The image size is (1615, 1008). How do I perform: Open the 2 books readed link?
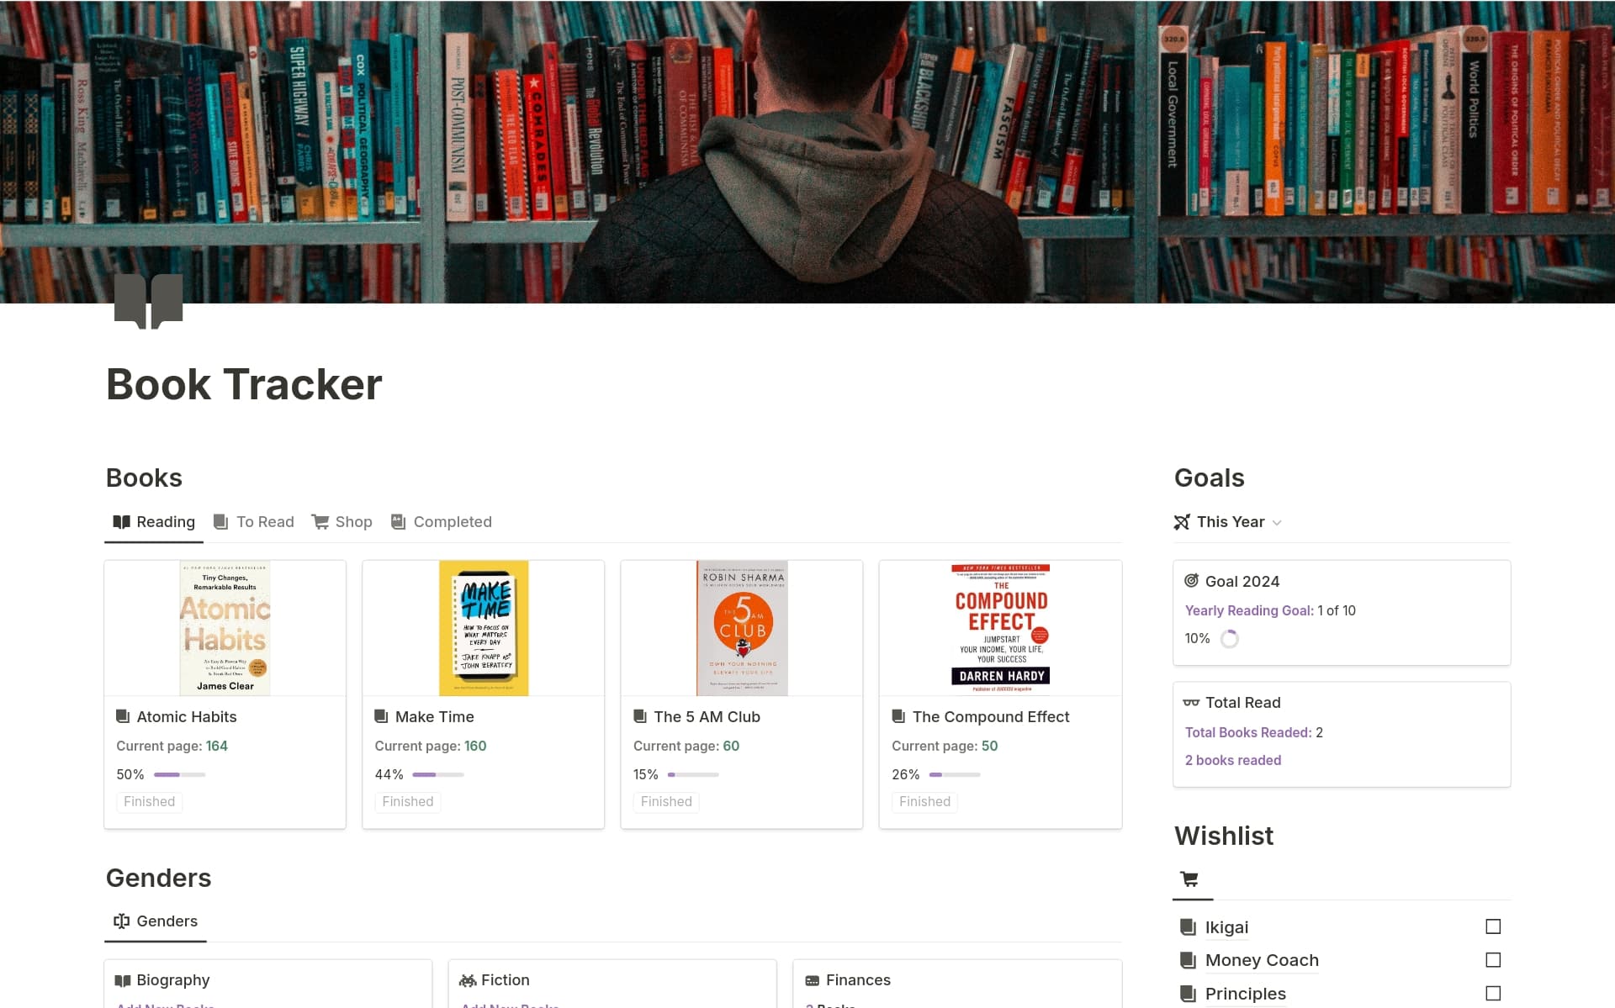(x=1233, y=759)
